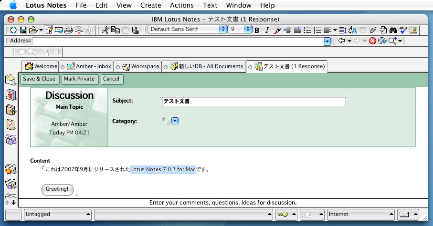This screenshot has width=433, height=226.
Task: Switch to the Welcome tab
Action: (x=40, y=66)
